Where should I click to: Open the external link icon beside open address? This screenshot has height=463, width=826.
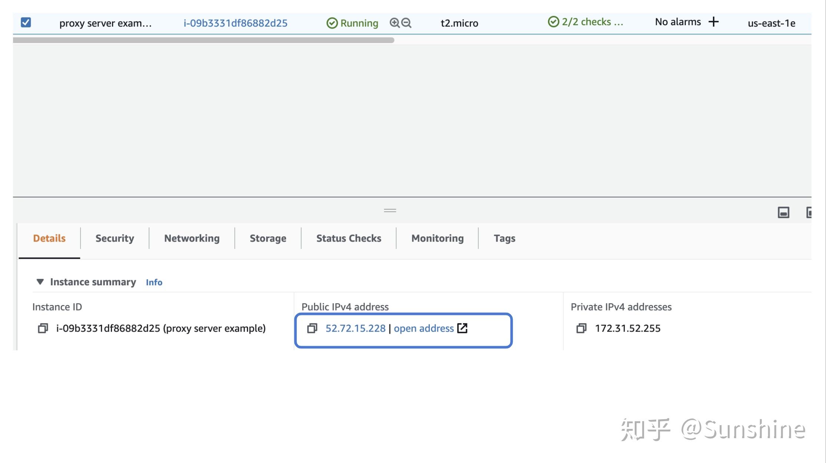click(462, 328)
